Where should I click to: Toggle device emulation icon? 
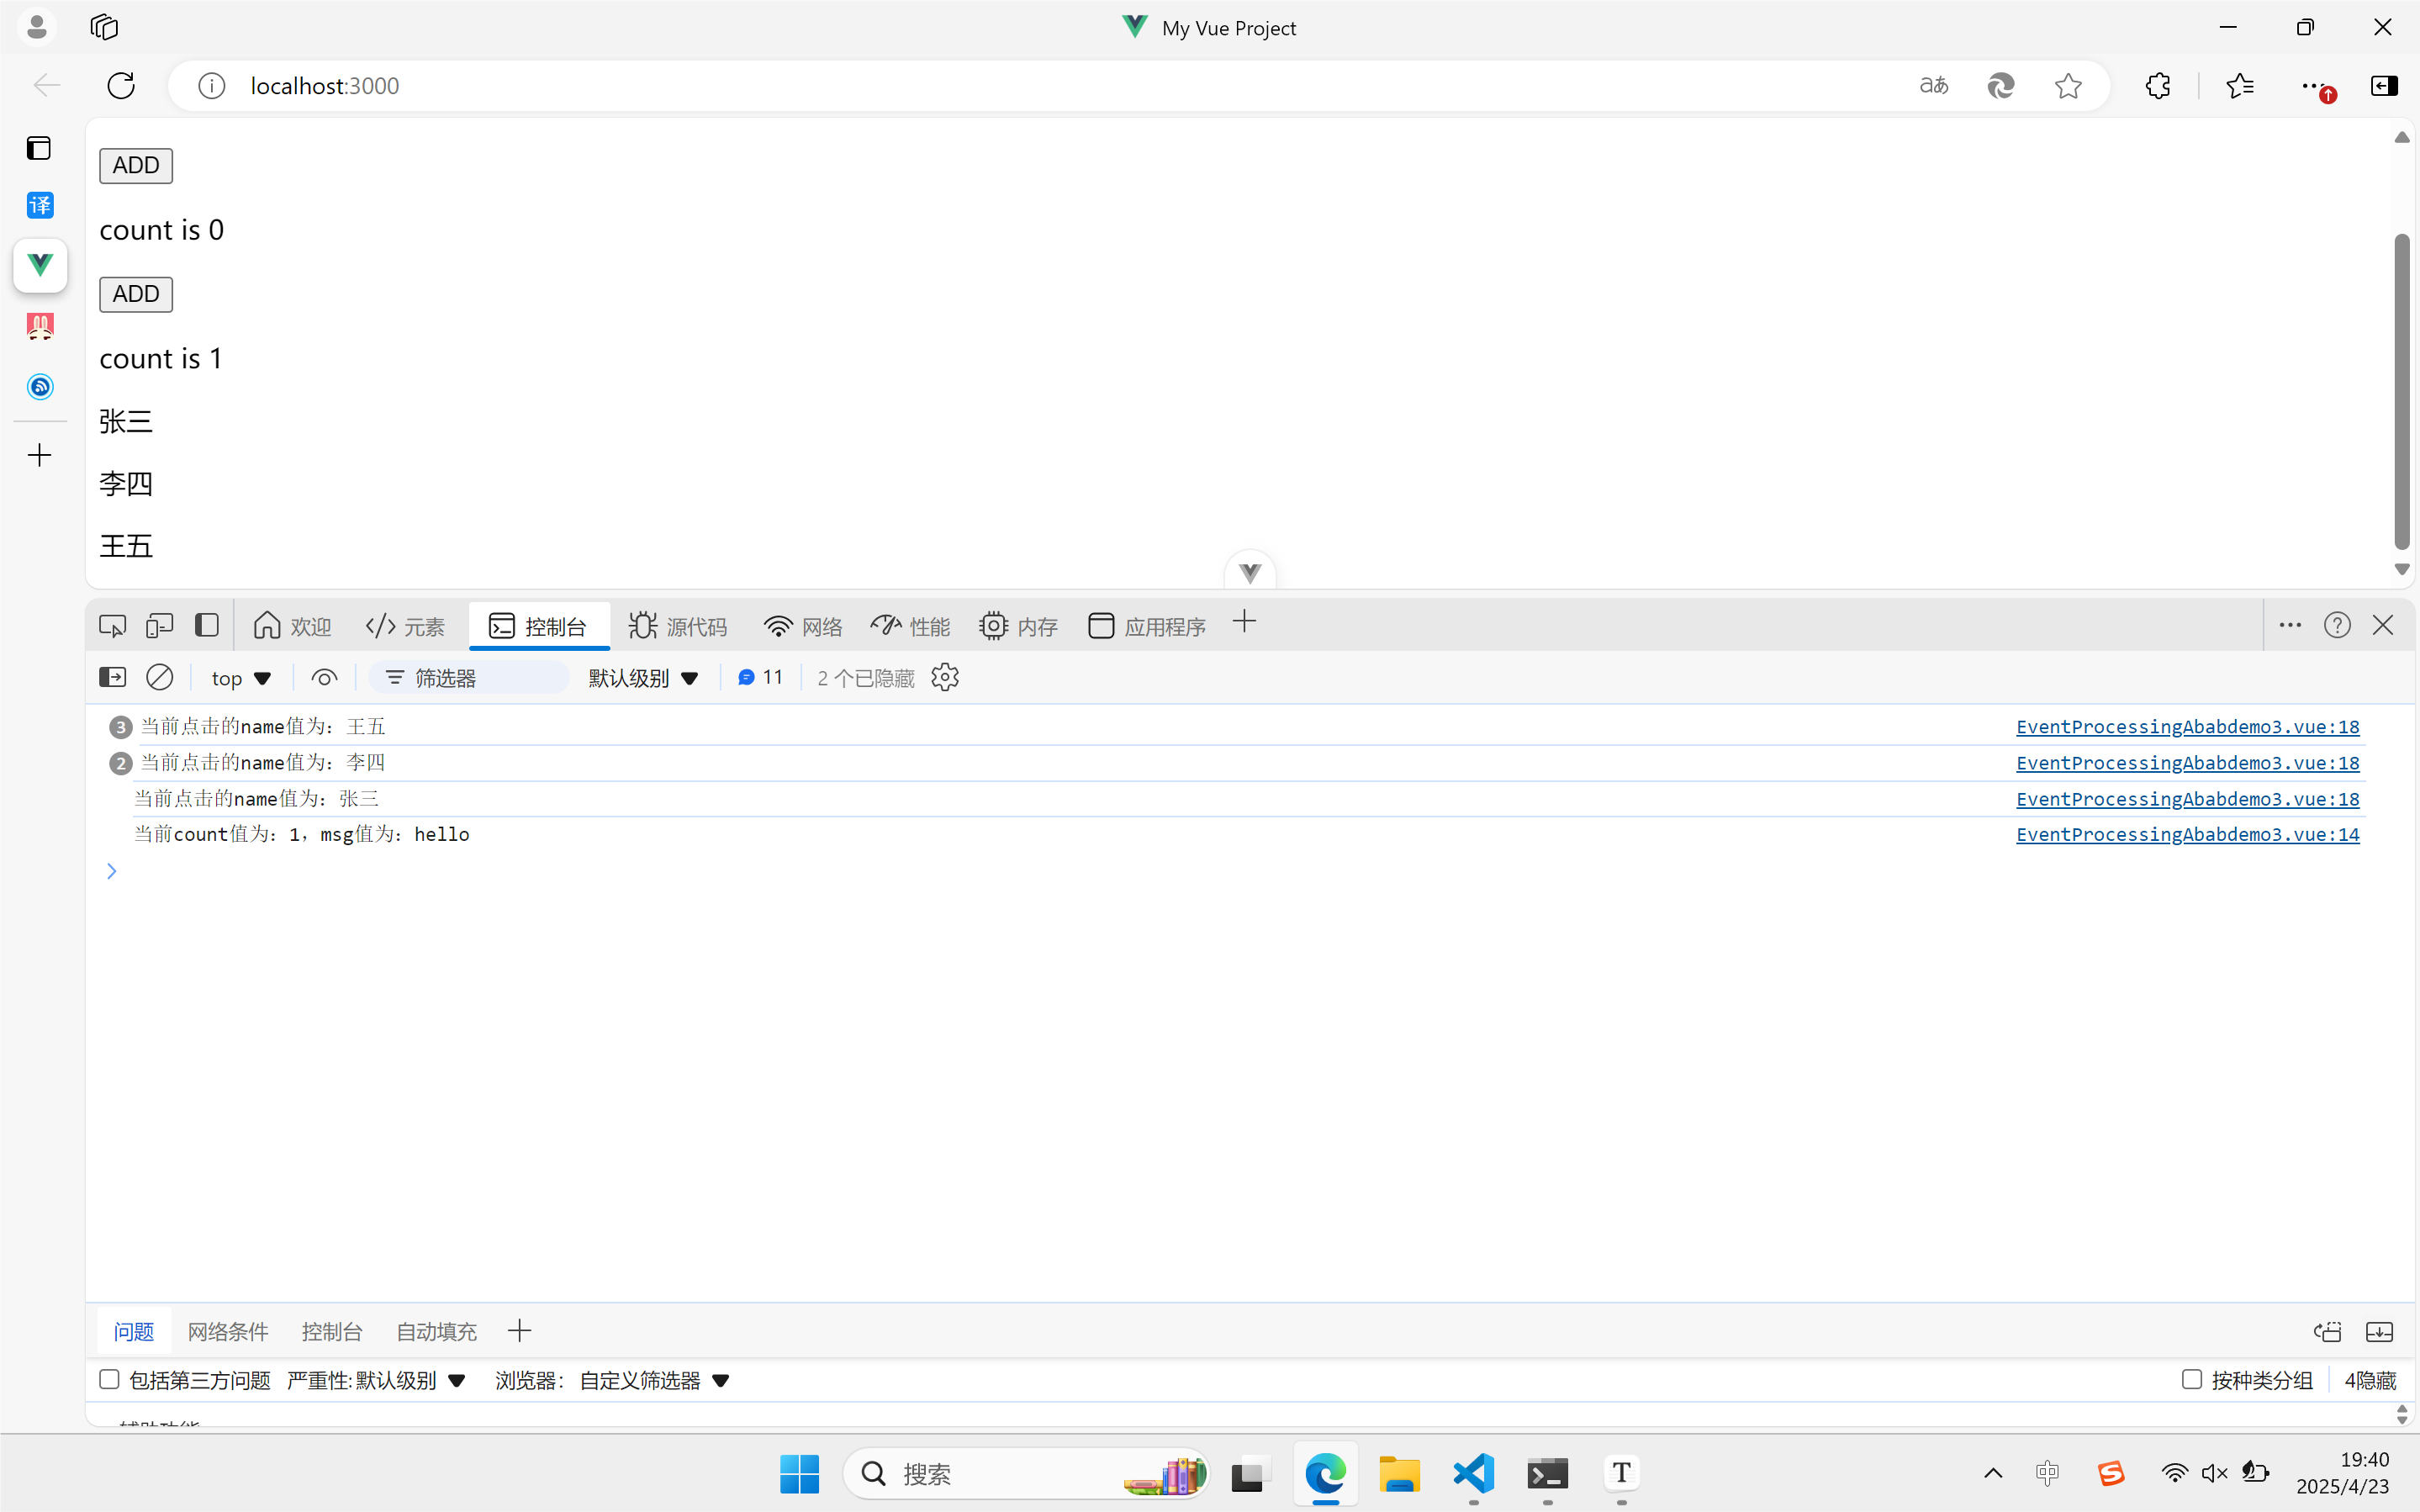click(x=160, y=626)
